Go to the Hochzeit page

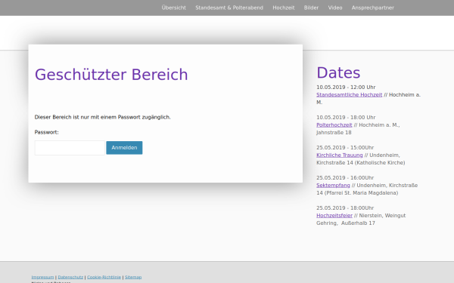click(x=284, y=8)
